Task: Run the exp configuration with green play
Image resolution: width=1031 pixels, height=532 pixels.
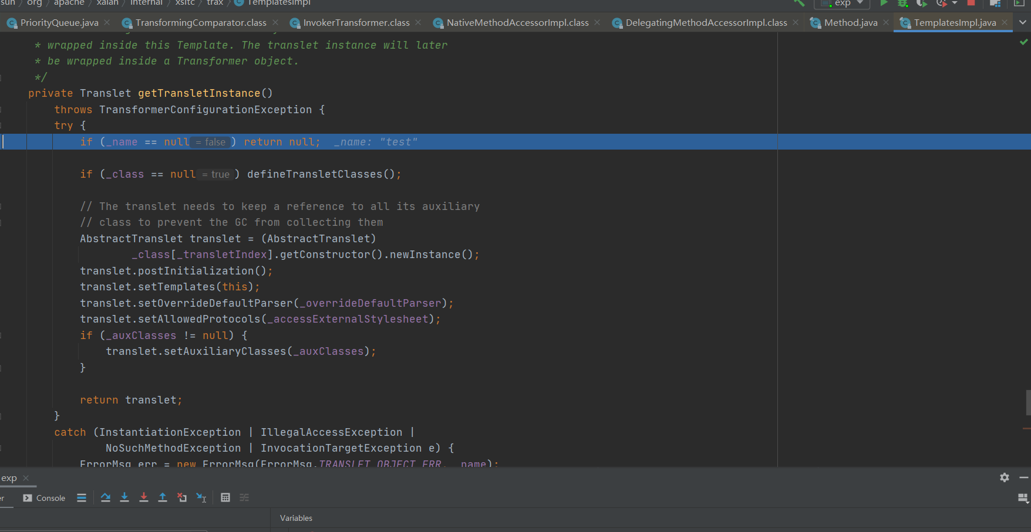Action: pos(884,3)
